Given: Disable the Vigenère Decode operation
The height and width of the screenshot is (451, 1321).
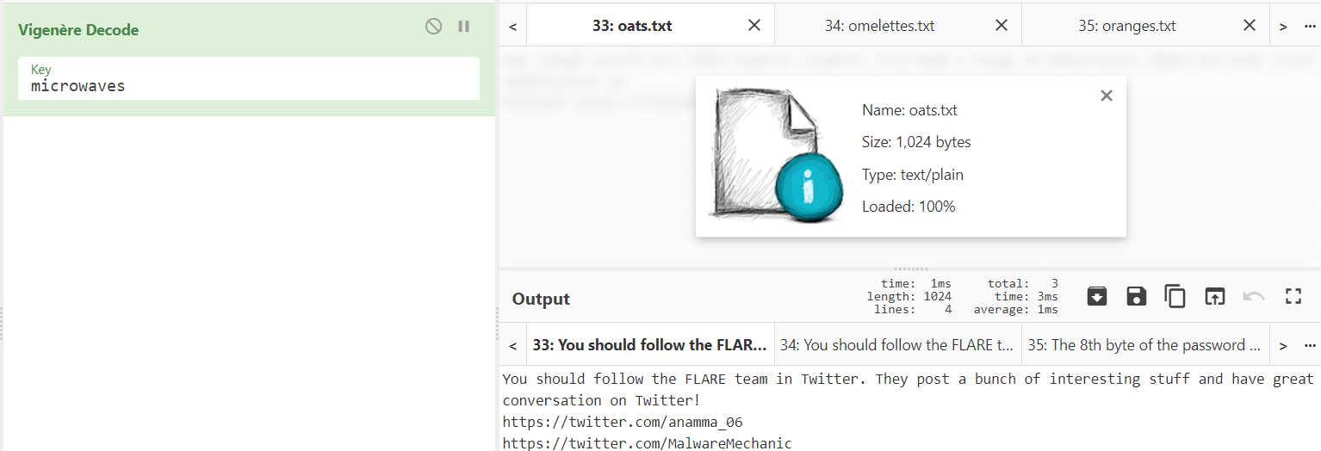Looking at the screenshot, I should click(433, 27).
